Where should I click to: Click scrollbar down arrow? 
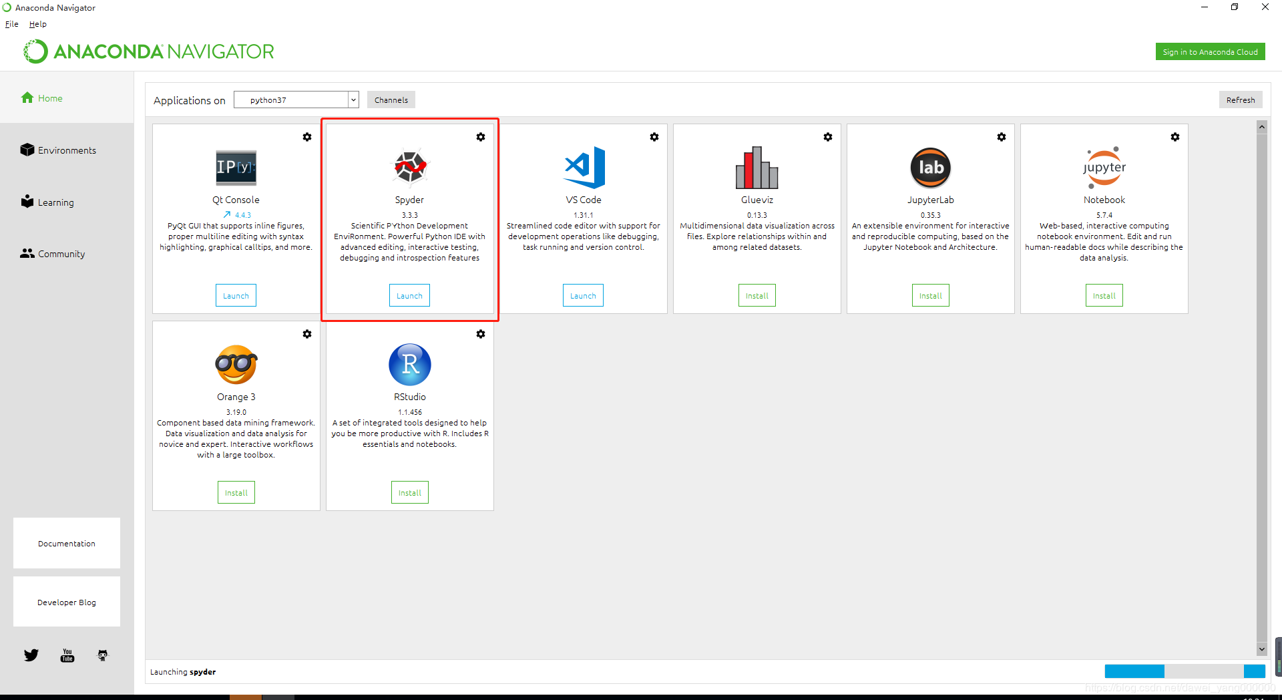1262,649
